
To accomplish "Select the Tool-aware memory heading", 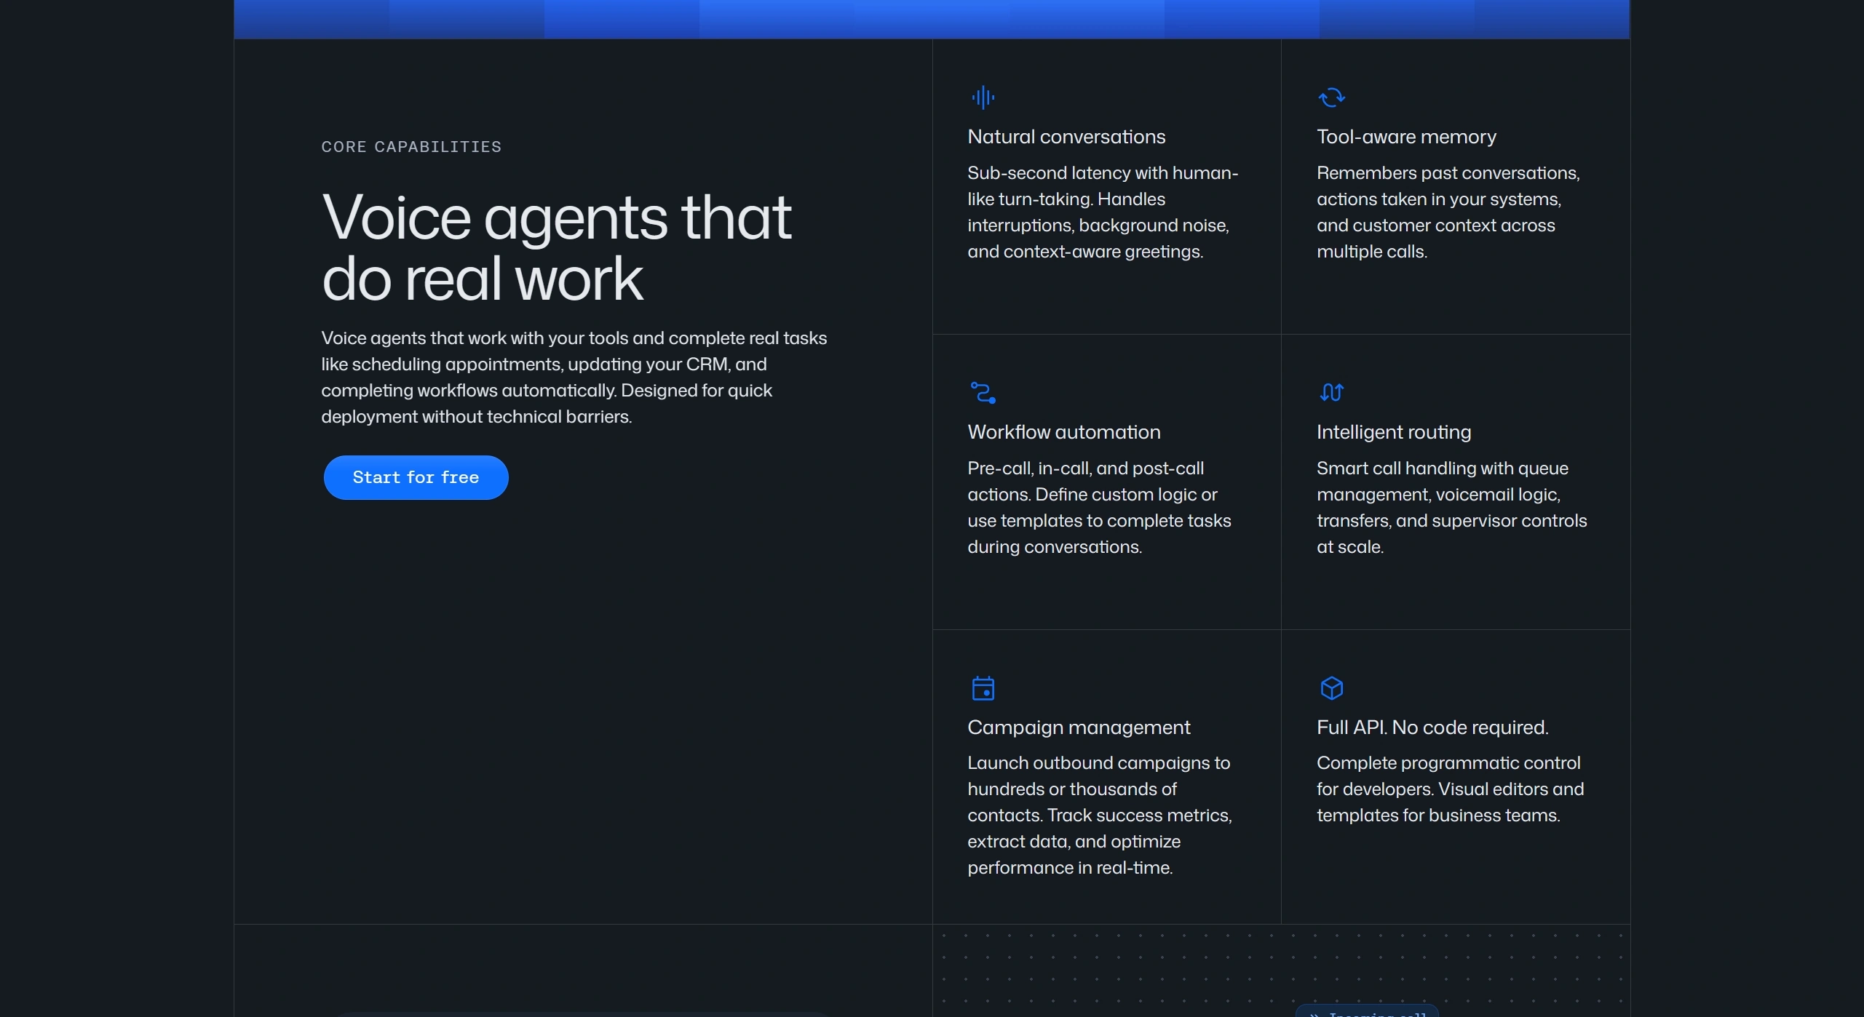I will [x=1406, y=137].
